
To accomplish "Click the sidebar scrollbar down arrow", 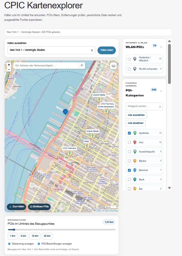I will (x=169, y=188).
